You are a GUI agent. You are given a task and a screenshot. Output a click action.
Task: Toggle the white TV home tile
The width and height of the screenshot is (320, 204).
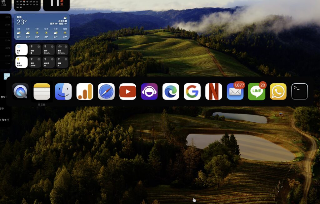tap(21, 49)
